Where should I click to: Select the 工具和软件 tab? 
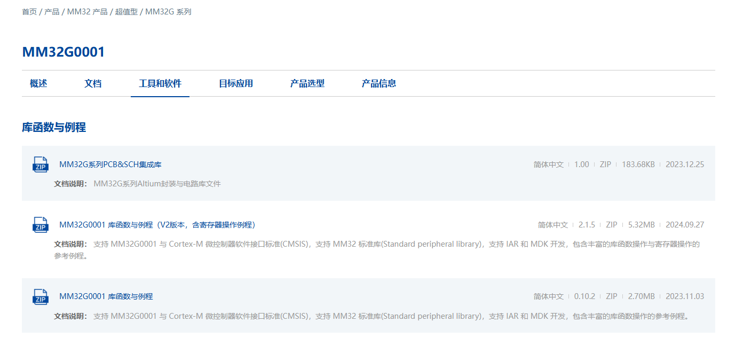click(160, 83)
